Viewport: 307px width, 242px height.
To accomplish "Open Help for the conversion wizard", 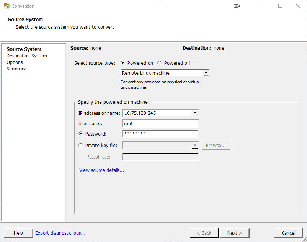I will (18, 233).
